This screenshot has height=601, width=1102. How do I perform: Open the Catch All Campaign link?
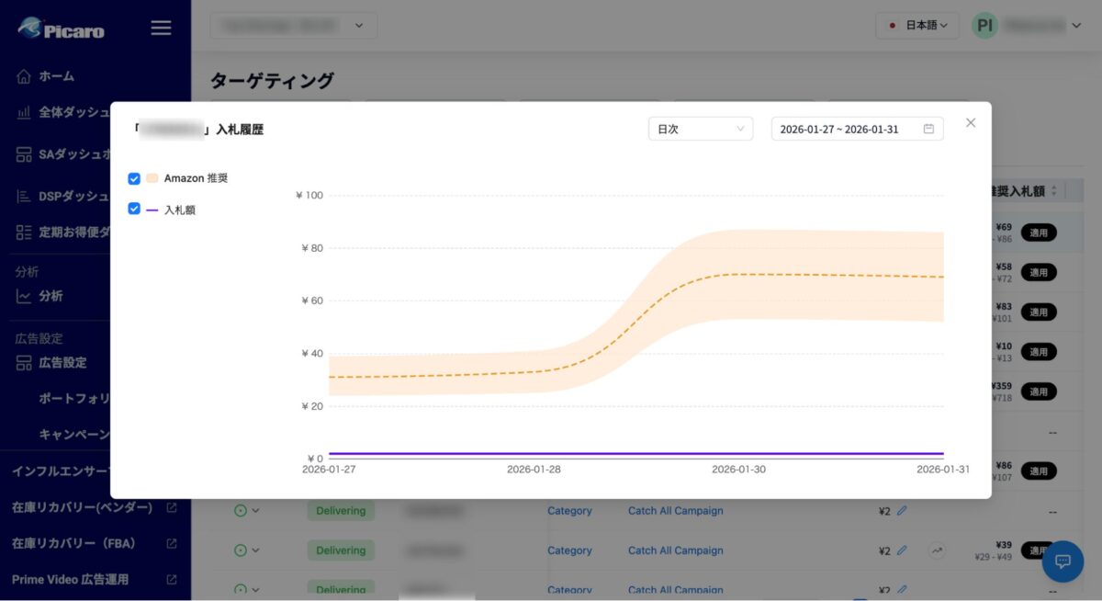click(x=675, y=511)
